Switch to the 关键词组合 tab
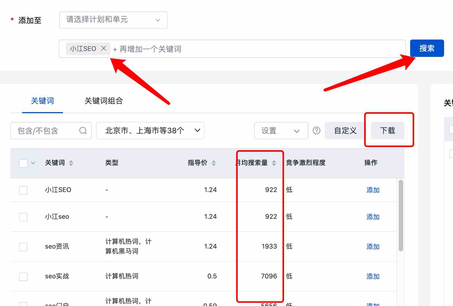This screenshot has height=306, width=453. pos(104,101)
